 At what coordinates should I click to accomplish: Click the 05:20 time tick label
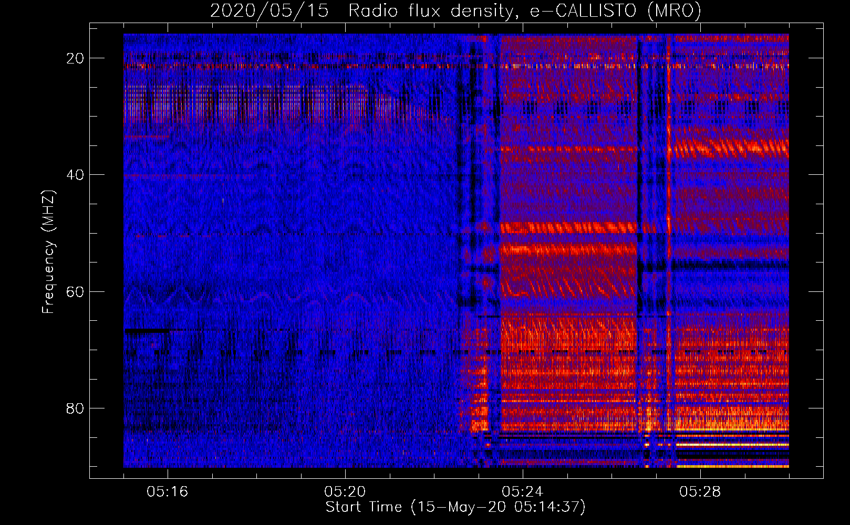pos(345,492)
